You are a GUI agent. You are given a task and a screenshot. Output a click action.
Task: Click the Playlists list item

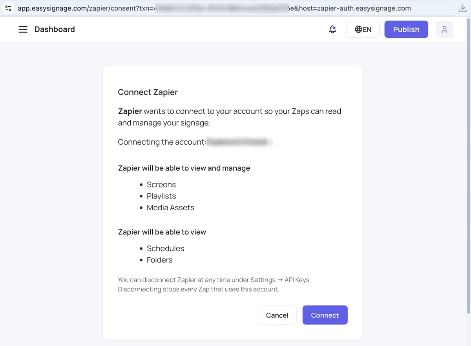(161, 196)
